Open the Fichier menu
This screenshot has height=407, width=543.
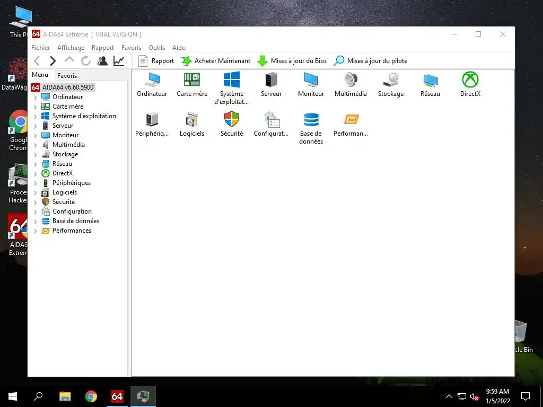point(40,47)
